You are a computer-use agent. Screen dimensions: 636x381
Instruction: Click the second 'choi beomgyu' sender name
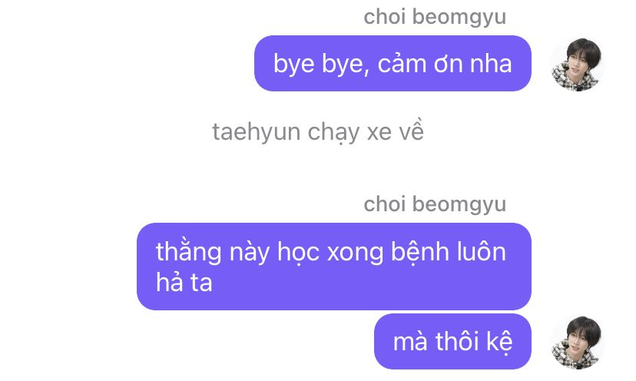click(435, 204)
